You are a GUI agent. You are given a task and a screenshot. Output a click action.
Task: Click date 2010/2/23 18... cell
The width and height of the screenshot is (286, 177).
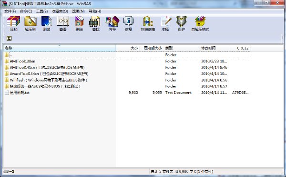[x=214, y=61]
